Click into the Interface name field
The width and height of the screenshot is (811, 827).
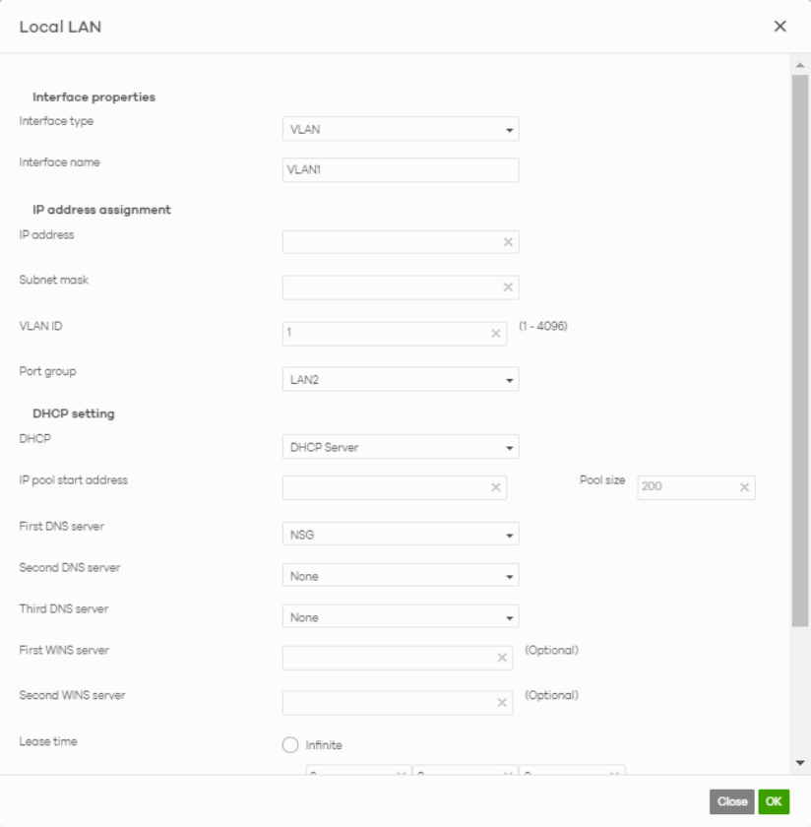tap(401, 170)
